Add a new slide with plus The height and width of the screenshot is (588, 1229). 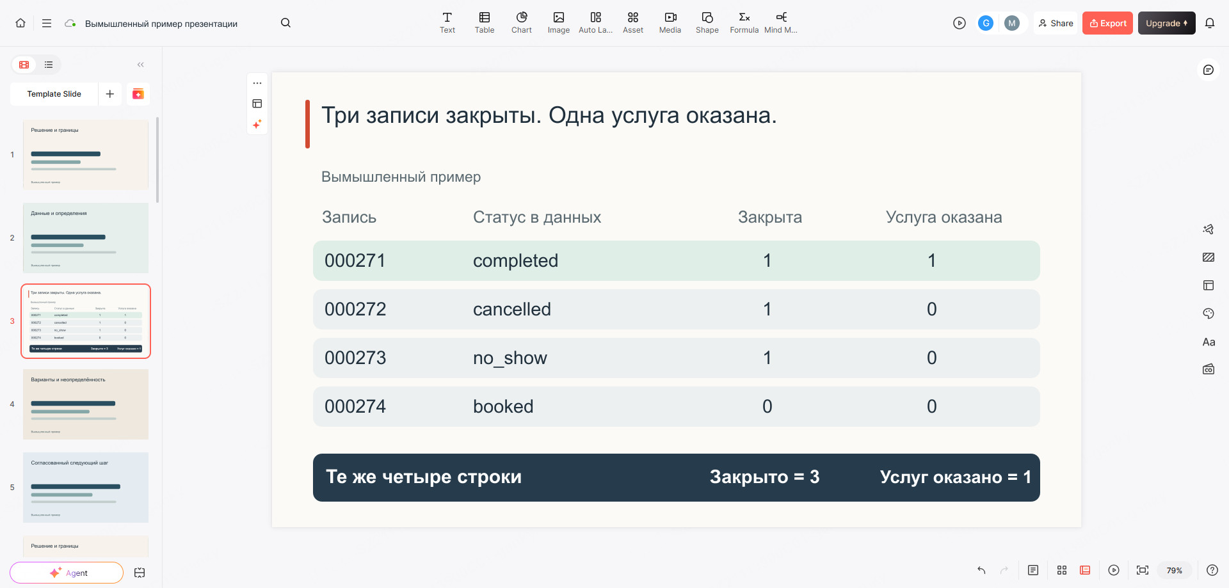pyautogui.click(x=110, y=94)
